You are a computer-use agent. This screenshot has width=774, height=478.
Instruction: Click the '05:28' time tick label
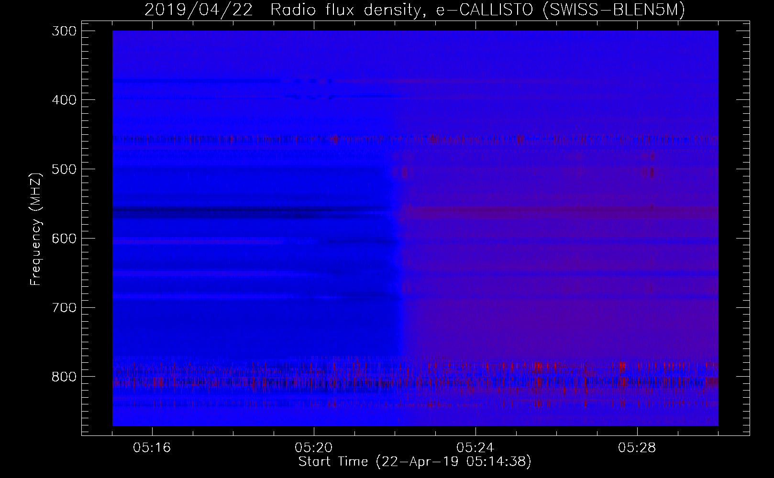(x=637, y=448)
